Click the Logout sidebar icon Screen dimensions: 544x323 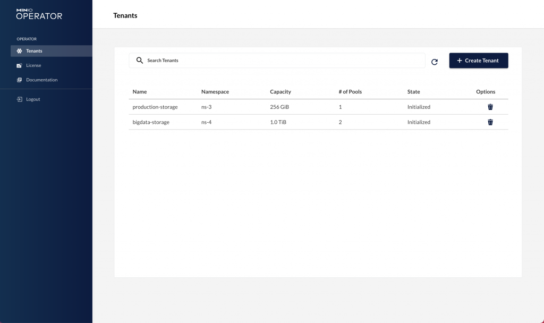click(x=20, y=99)
